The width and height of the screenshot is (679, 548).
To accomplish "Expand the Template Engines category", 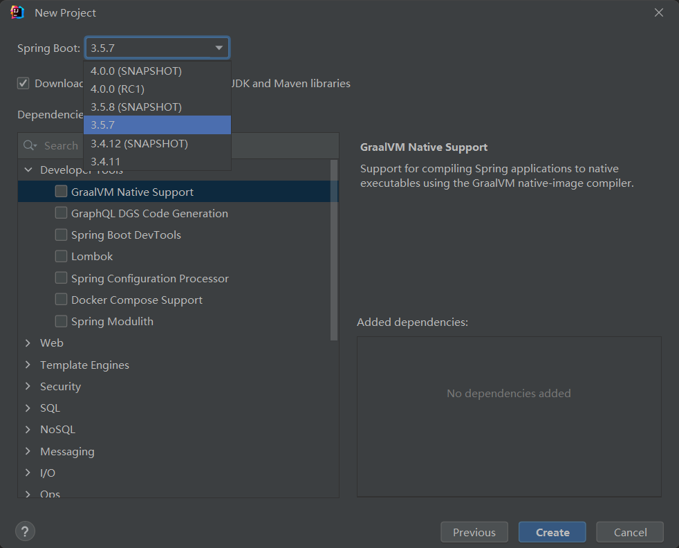I will [28, 365].
